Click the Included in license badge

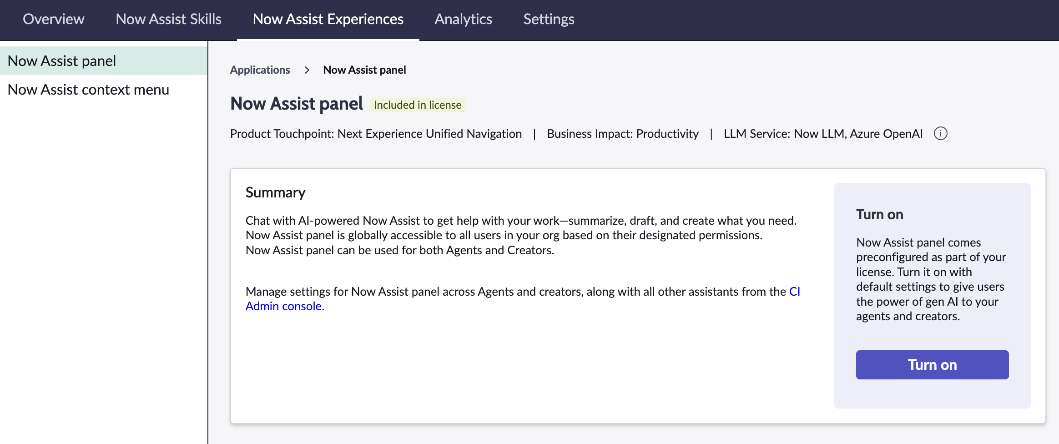point(418,105)
